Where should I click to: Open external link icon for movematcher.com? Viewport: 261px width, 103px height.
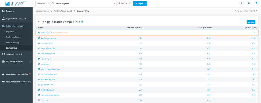[39, 49]
